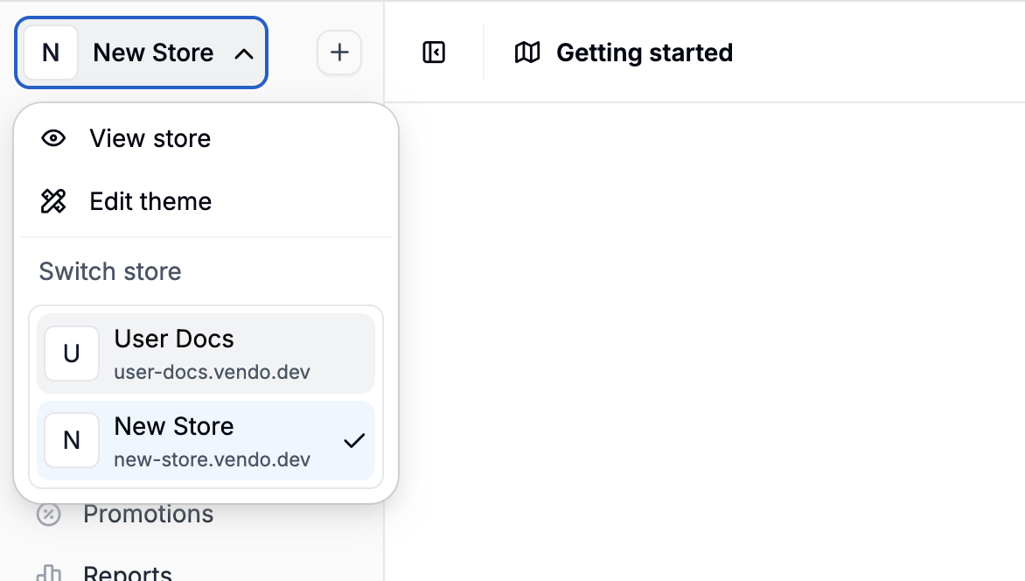Open Promotions from the sidebar
Viewport: 1025px width, 581px height.
(x=149, y=514)
